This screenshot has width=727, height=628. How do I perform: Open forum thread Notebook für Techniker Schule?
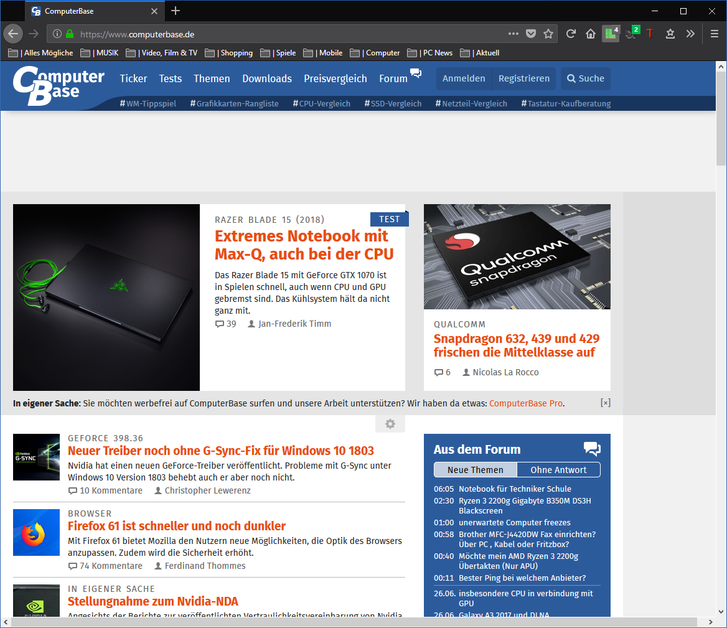tap(515, 489)
